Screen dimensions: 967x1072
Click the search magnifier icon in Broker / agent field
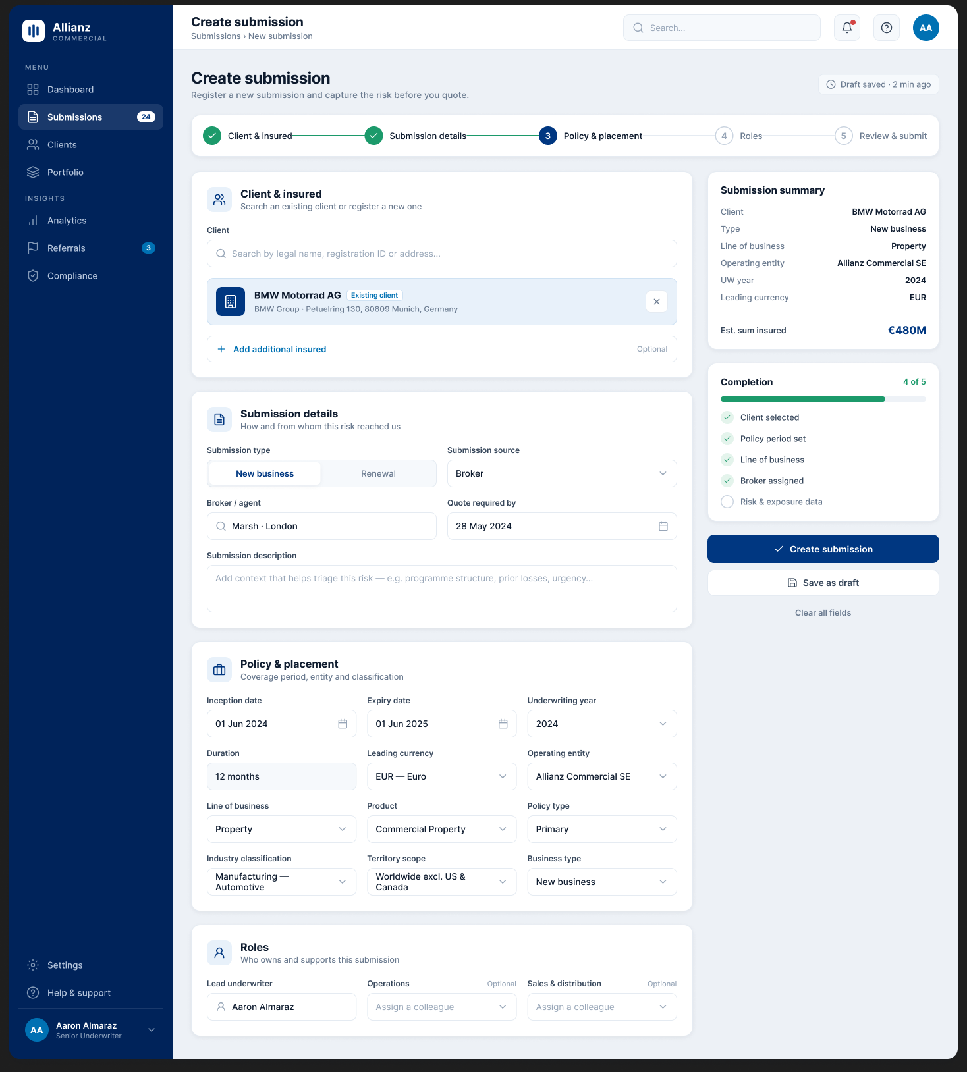pyautogui.click(x=221, y=526)
